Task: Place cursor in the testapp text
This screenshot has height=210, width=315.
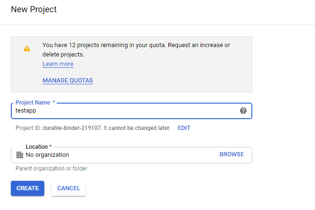Action: [26, 111]
